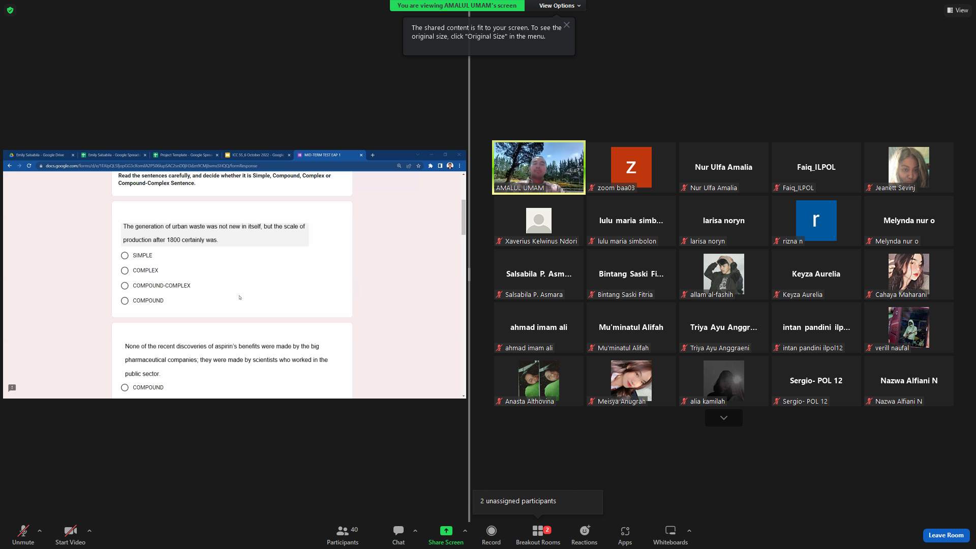Image resolution: width=976 pixels, height=549 pixels.
Task: Click the browser forward arrow in the shared screen
Action: (19, 166)
